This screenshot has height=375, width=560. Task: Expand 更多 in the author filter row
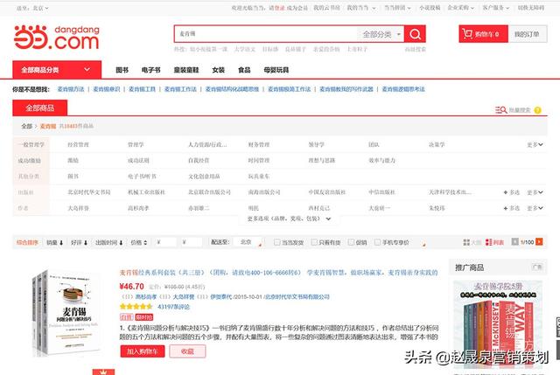click(535, 208)
